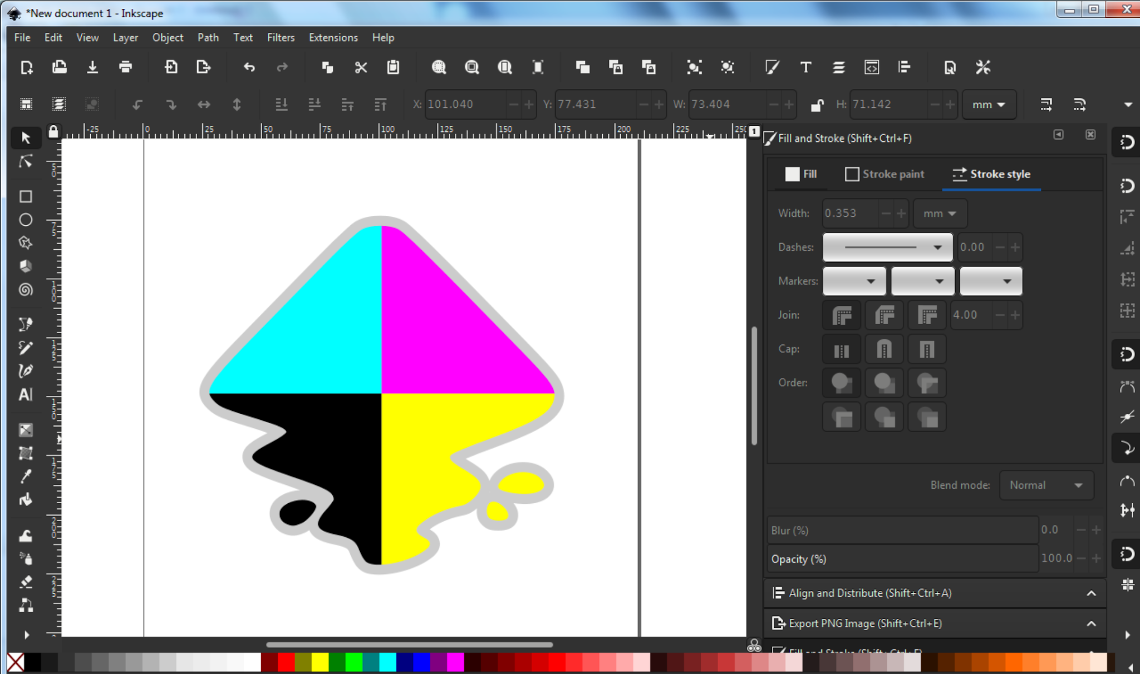The width and height of the screenshot is (1140, 674).
Task: Expand the Export PNG Image panel
Action: (x=1090, y=623)
